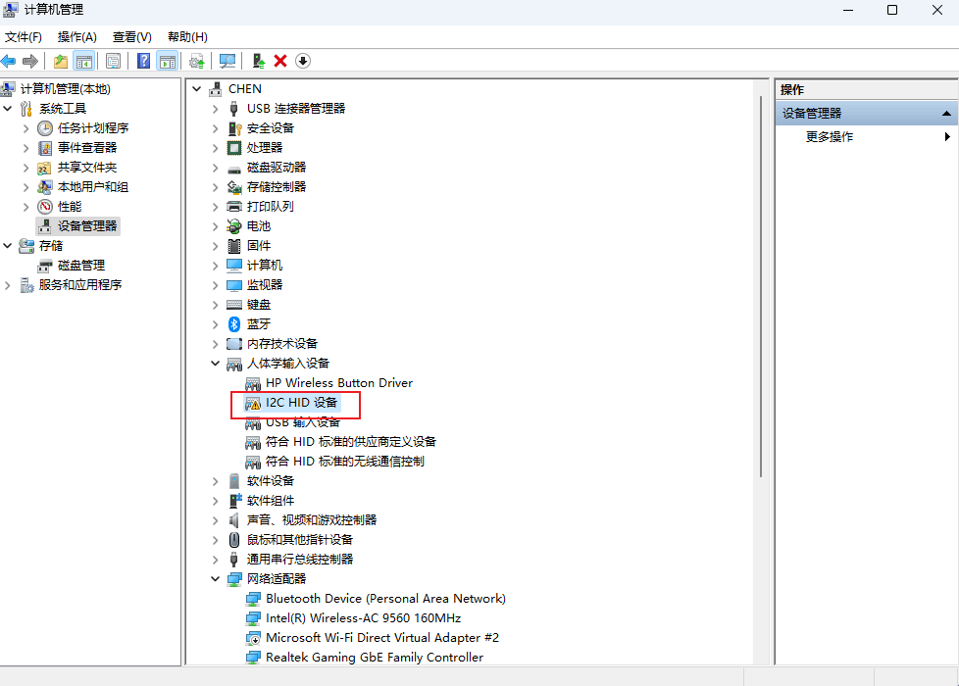The width and height of the screenshot is (959, 686).
Task: Expand 任务计划程序 in left tree
Action: pyautogui.click(x=25, y=128)
